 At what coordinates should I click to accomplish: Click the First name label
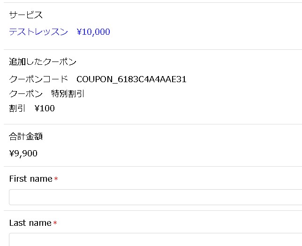pyautogui.click(x=30, y=179)
